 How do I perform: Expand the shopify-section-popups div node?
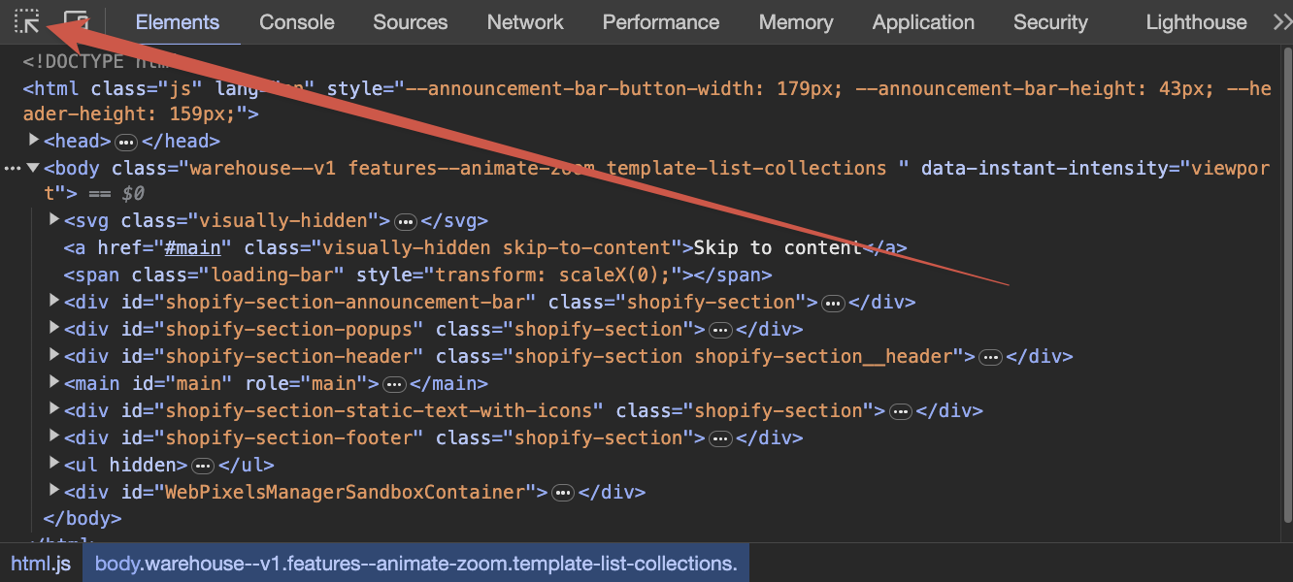pyautogui.click(x=54, y=328)
